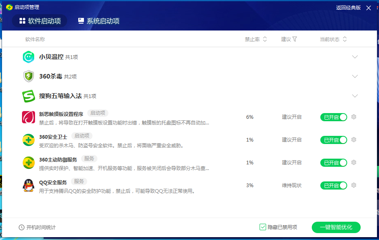
Task: Click 1% value in 360安全卫士 row
Action: (250, 140)
